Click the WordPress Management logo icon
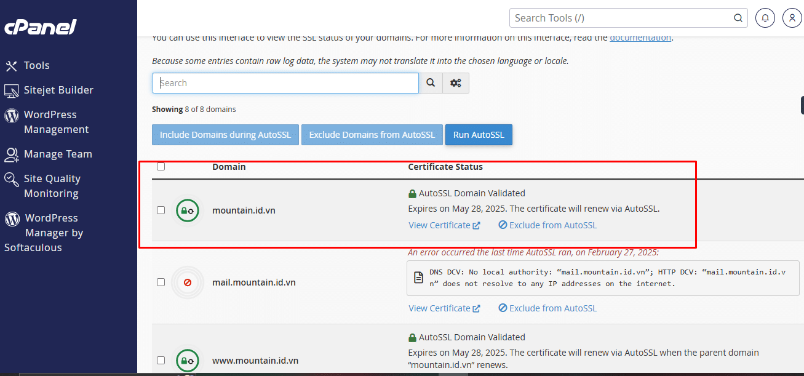This screenshot has width=804, height=376. 11,115
